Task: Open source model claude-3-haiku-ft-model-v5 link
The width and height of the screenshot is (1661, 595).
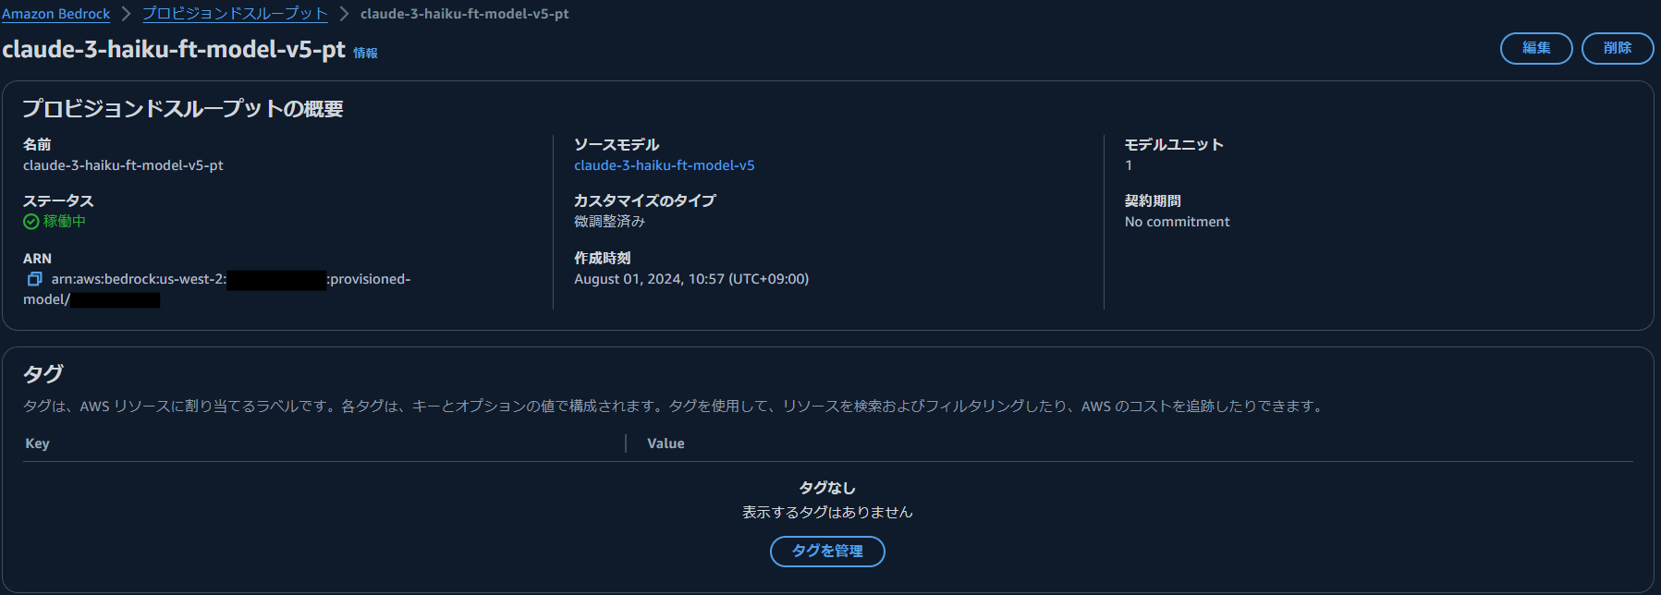Action: tap(664, 164)
